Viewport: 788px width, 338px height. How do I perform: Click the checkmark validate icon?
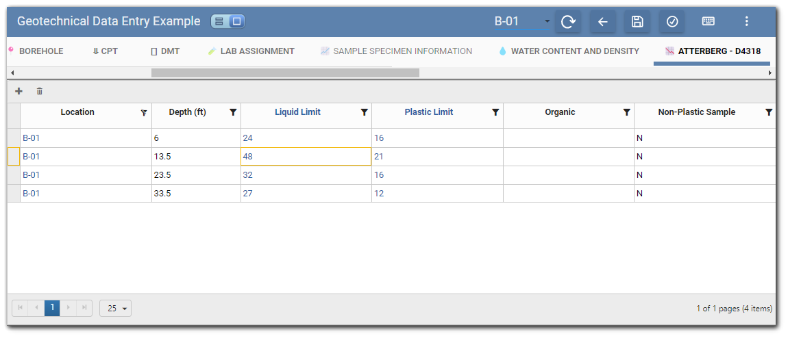click(672, 22)
